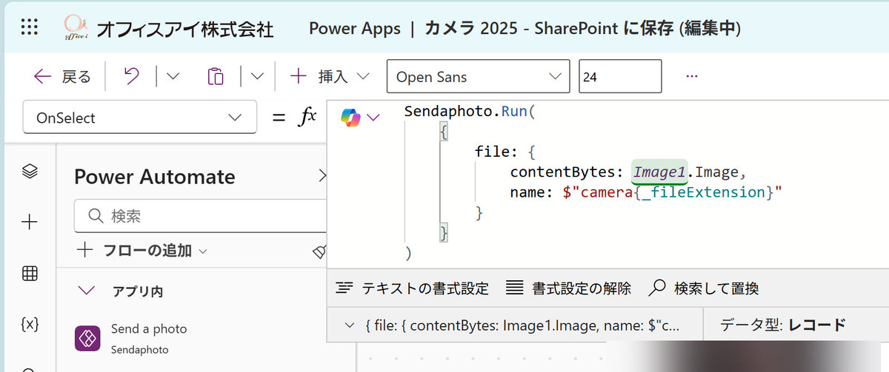Undo the last action

(x=131, y=76)
